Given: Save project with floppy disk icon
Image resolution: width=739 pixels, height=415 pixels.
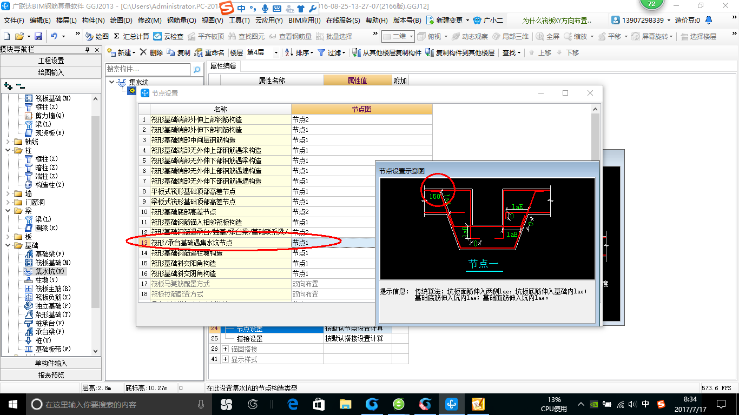Looking at the screenshot, I should [38, 36].
